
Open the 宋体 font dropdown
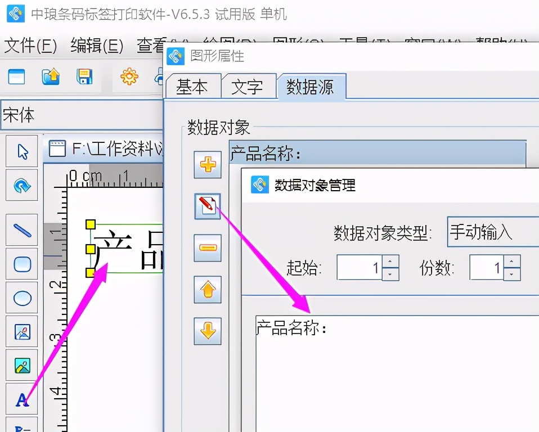point(82,116)
